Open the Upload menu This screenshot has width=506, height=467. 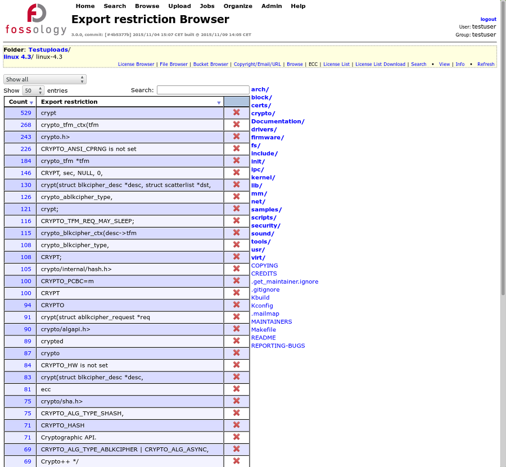click(x=179, y=6)
